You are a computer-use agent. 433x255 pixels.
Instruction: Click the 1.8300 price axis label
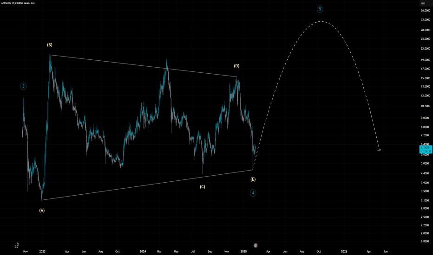[x=426, y=241]
